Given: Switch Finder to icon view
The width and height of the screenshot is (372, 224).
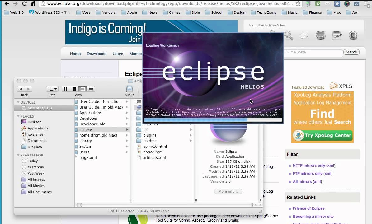Looking at the screenshot, I should (x=65, y=89).
